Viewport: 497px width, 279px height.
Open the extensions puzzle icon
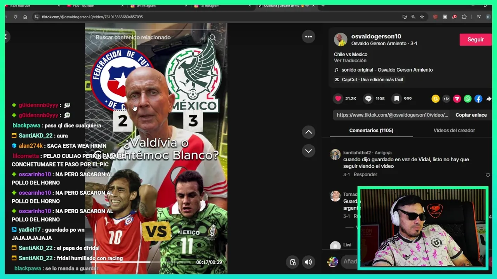pyautogui.click(x=464, y=17)
